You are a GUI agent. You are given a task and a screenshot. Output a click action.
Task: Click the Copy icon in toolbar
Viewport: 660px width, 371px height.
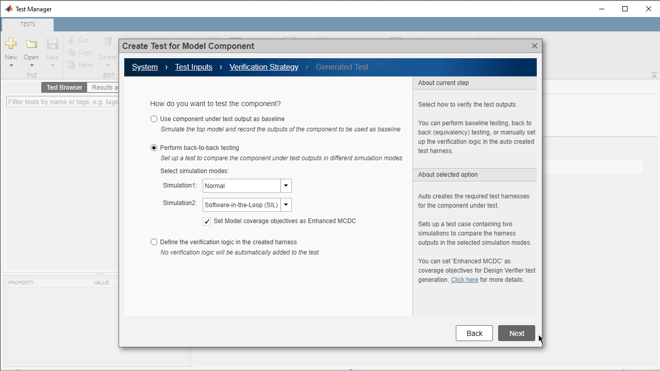click(x=71, y=53)
